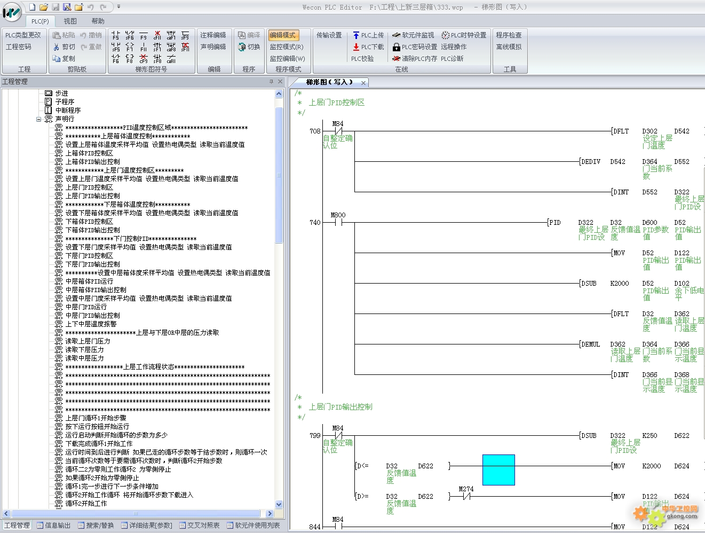Switch to 信息输出 bottom tab
Image resolution: width=705 pixels, height=533 pixels.
coord(53,526)
